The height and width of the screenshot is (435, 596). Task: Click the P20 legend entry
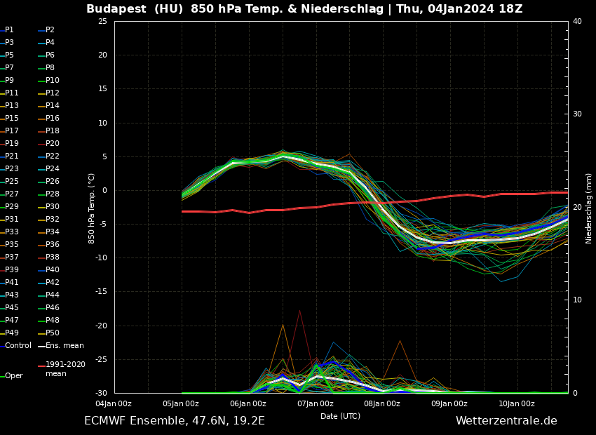pos(53,144)
